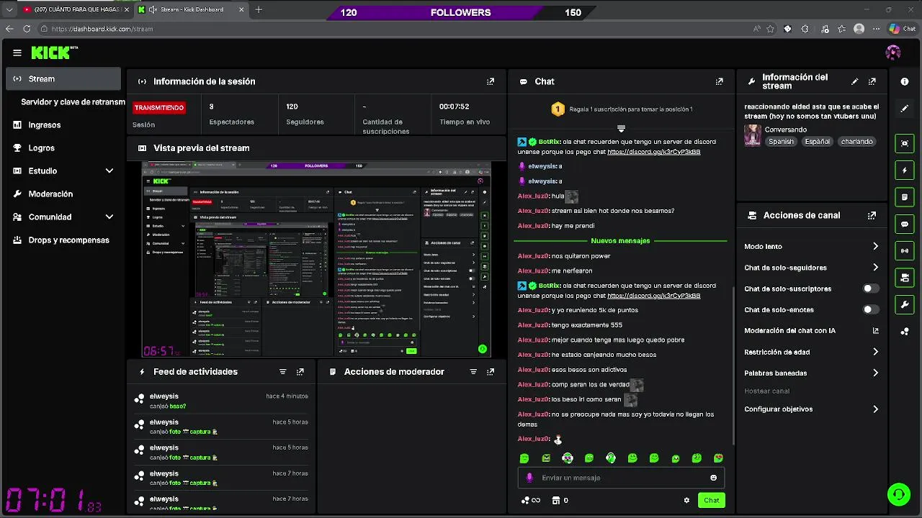Viewport: 922px width, 518px height.
Task: Collapse the gift subscription banner in chat
Action: (621, 128)
